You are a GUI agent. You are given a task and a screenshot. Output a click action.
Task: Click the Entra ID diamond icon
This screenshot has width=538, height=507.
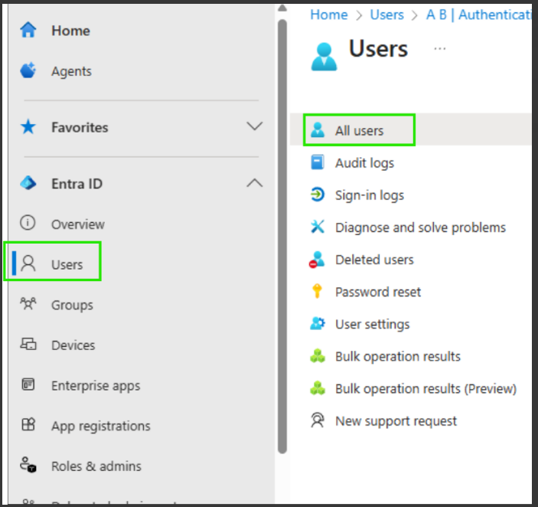[28, 183]
